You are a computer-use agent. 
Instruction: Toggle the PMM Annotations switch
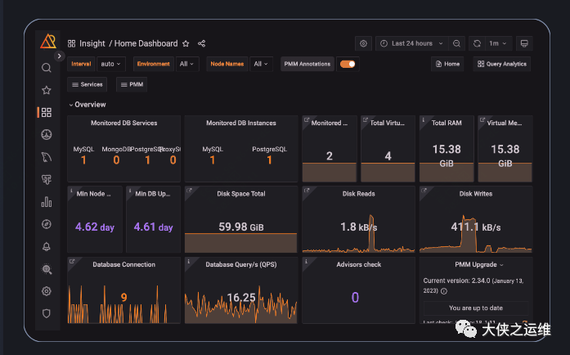[x=348, y=64]
